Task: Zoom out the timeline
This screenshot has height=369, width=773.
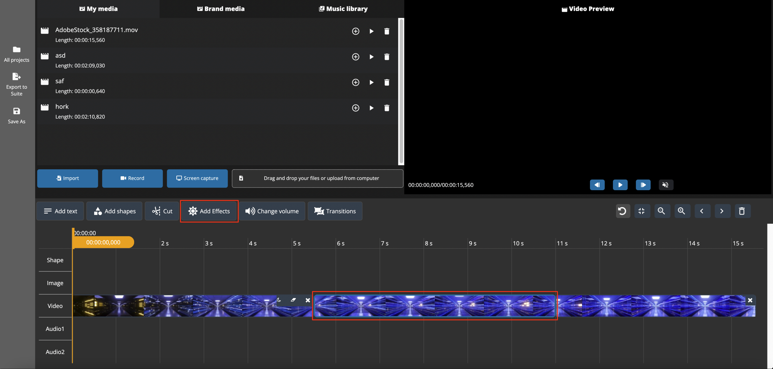Action: coord(662,211)
